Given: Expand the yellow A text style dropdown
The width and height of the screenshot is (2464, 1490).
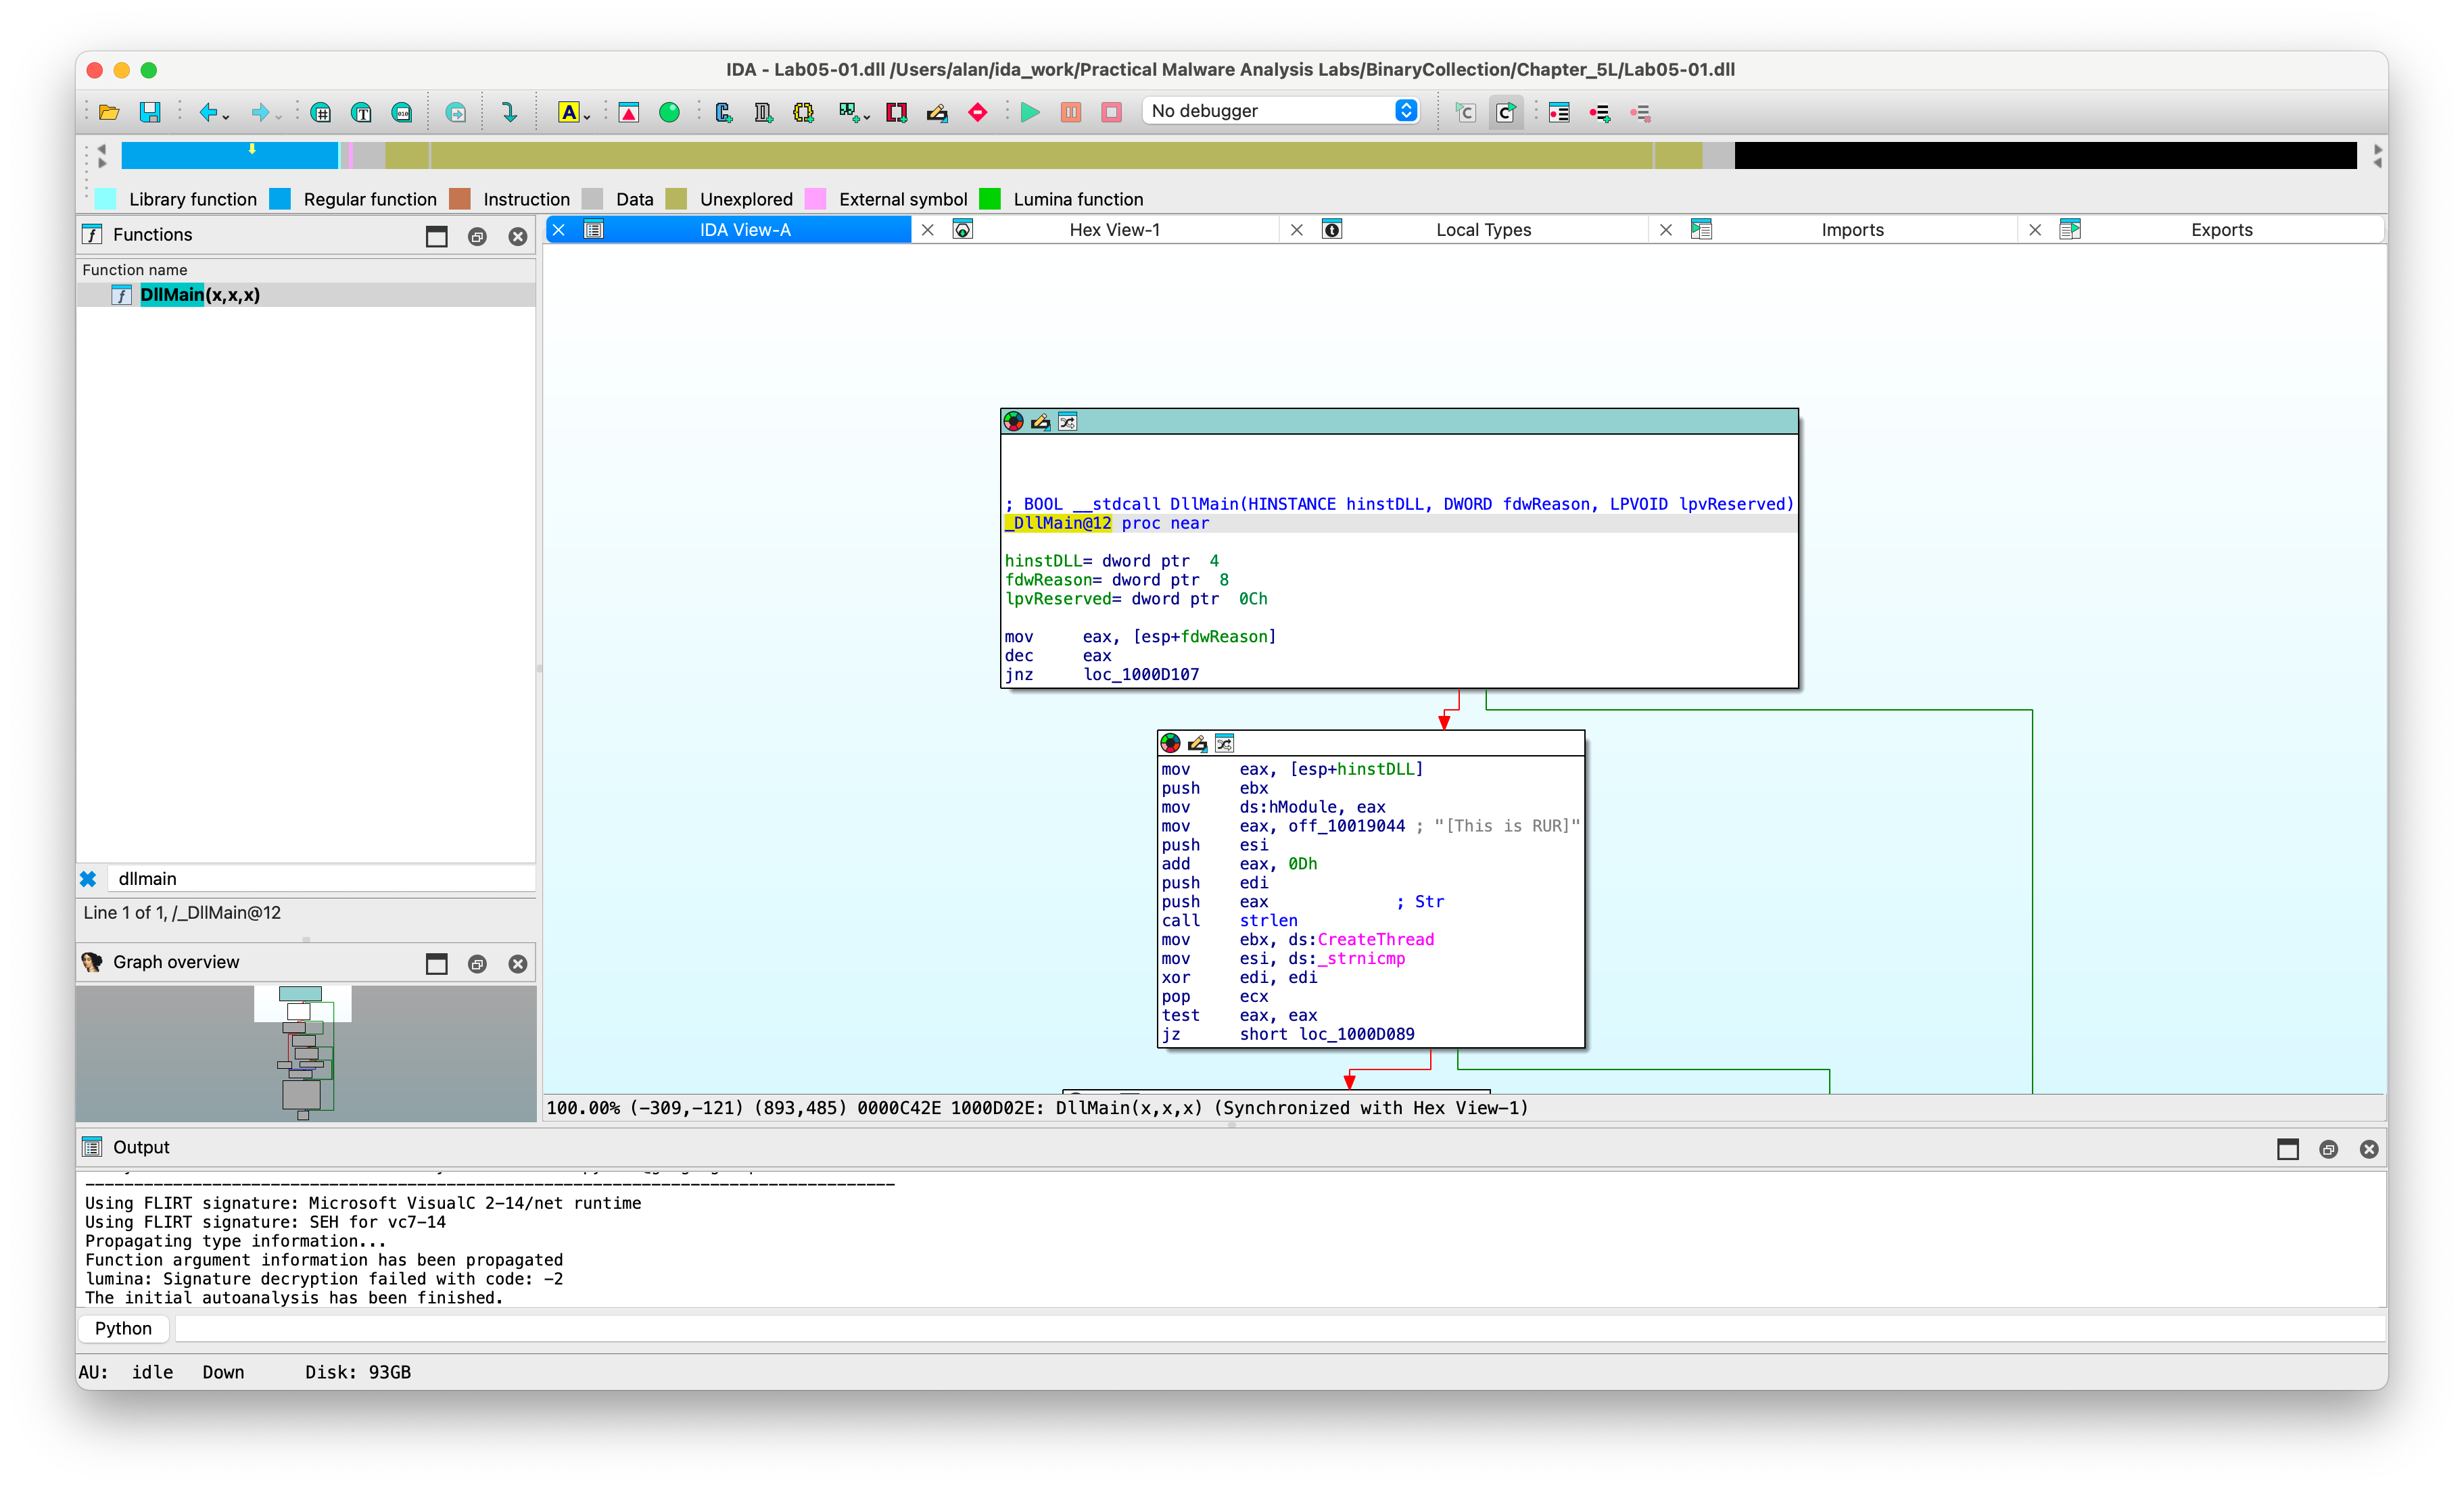Looking at the screenshot, I should 587,117.
